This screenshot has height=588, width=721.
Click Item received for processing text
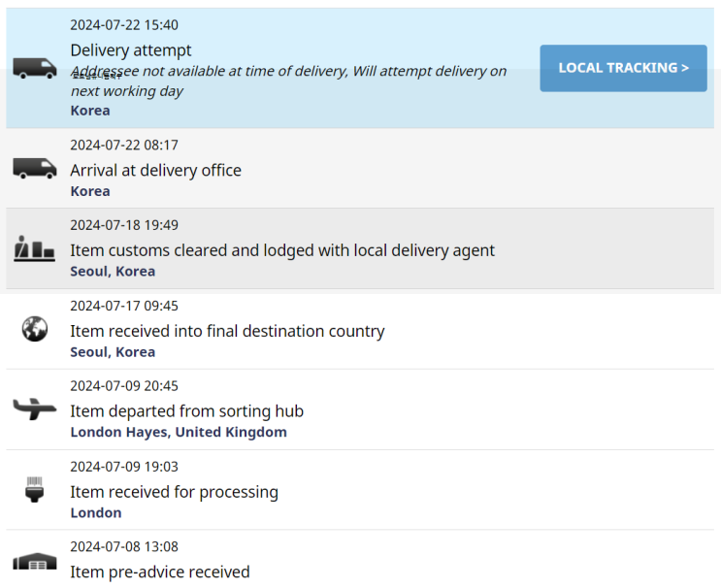click(174, 492)
